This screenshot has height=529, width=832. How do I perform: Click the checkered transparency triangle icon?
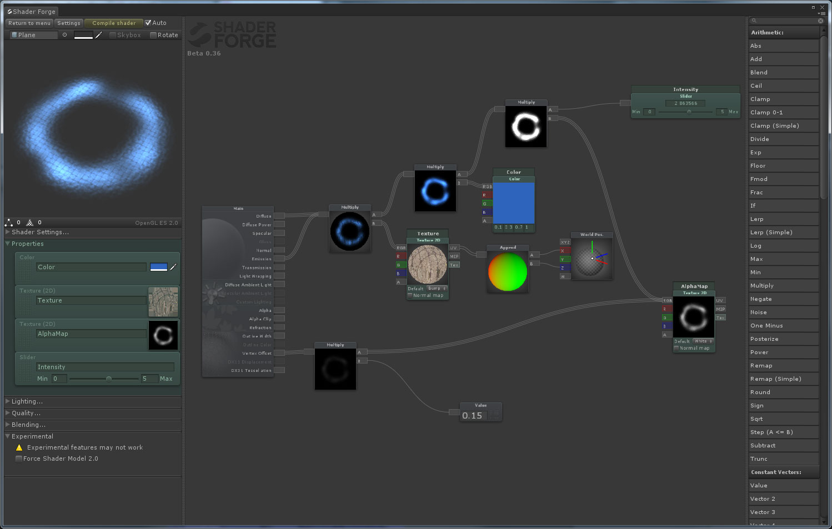click(x=30, y=223)
